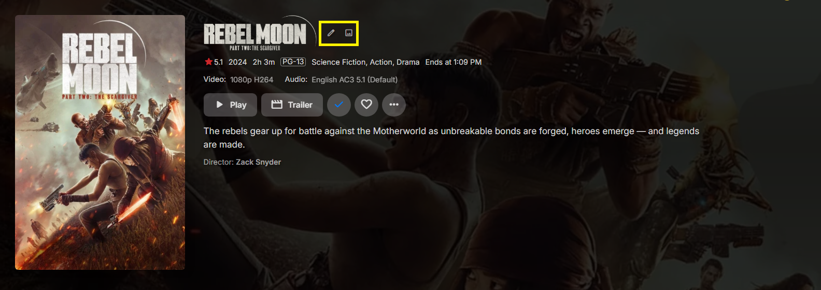Click the Rebel Moon title logo

point(255,36)
